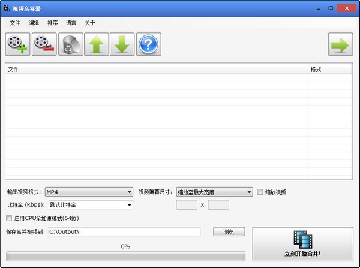
Task: Open help with the blue question icon
Action: coord(148,44)
